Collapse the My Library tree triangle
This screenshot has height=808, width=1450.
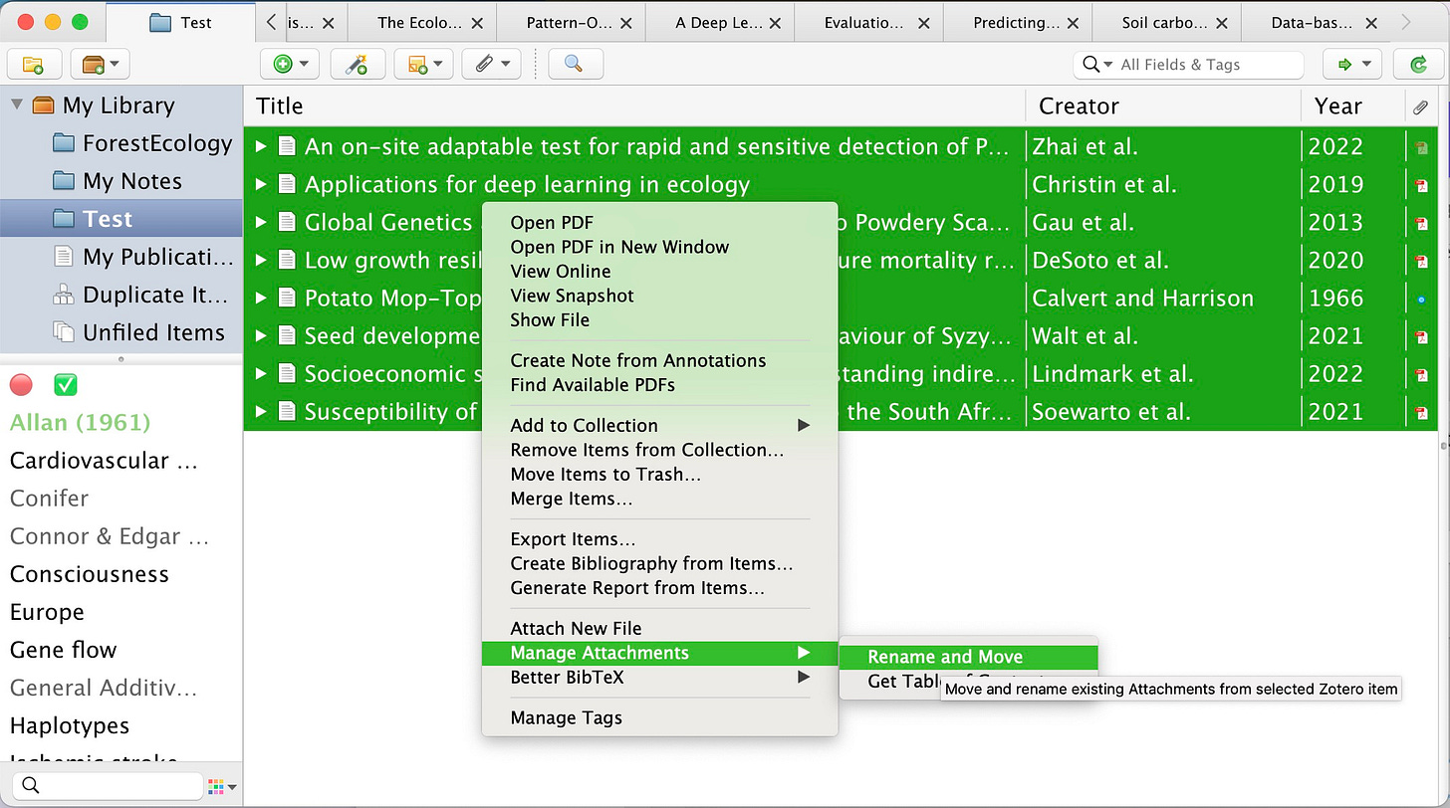tap(17, 104)
